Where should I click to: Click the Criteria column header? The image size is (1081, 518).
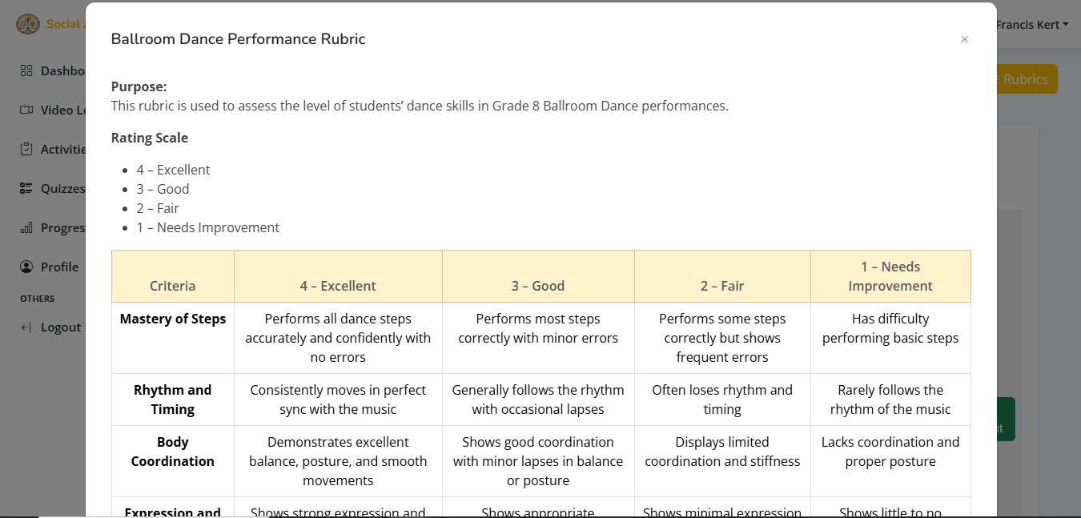173,286
